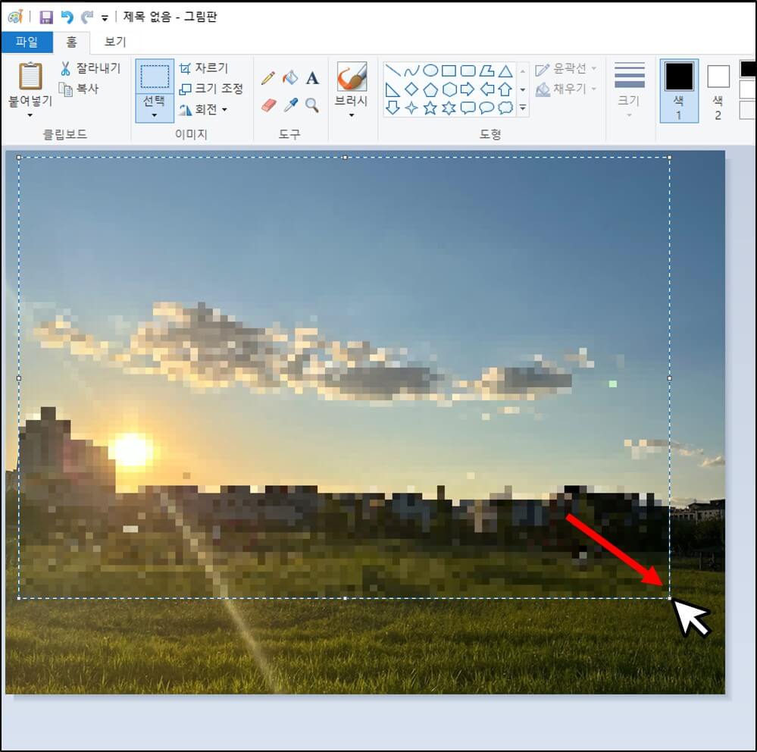The height and width of the screenshot is (752, 757).
Task: Switch to the 보기 tab
Action: click(115, 42)
